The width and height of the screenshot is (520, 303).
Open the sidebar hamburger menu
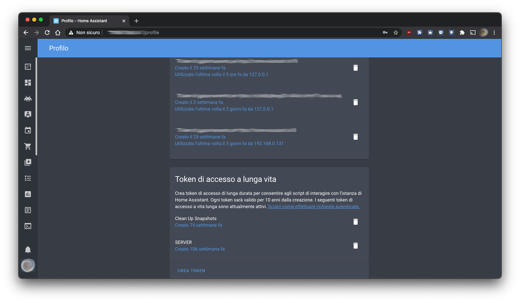pos(28,48)
